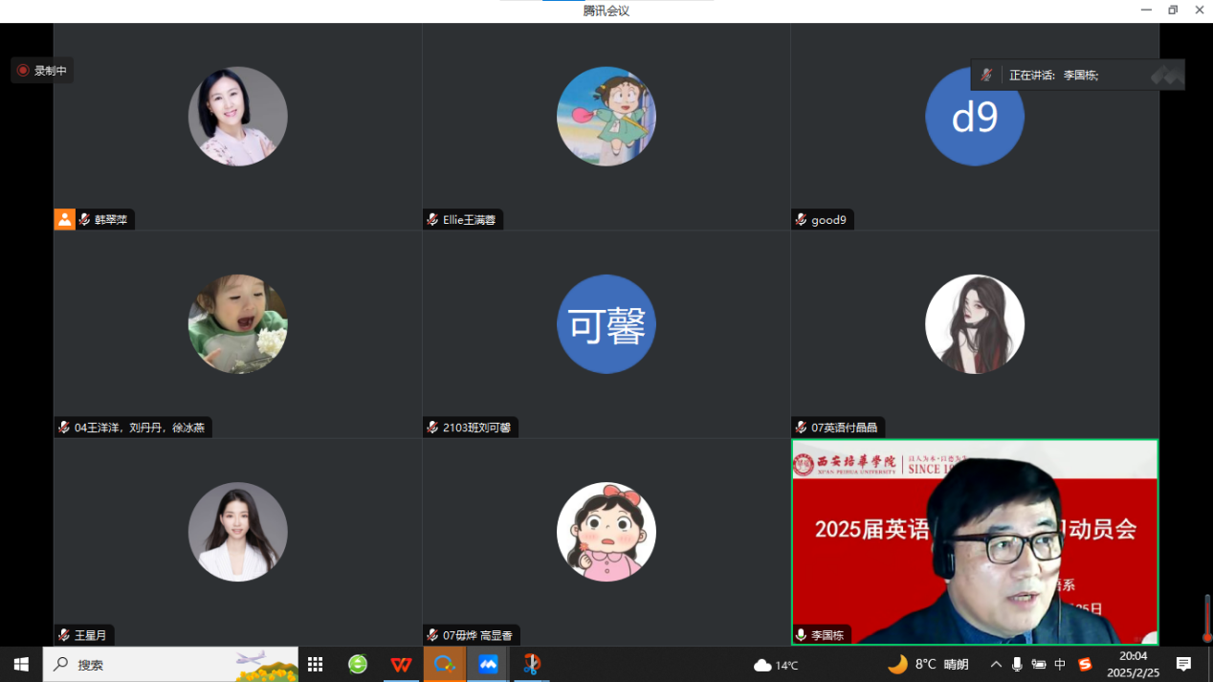Select the 2103班刘可馨 participant tile
The width and height of the screenshot is (1213, 682).
pos(606,334)
